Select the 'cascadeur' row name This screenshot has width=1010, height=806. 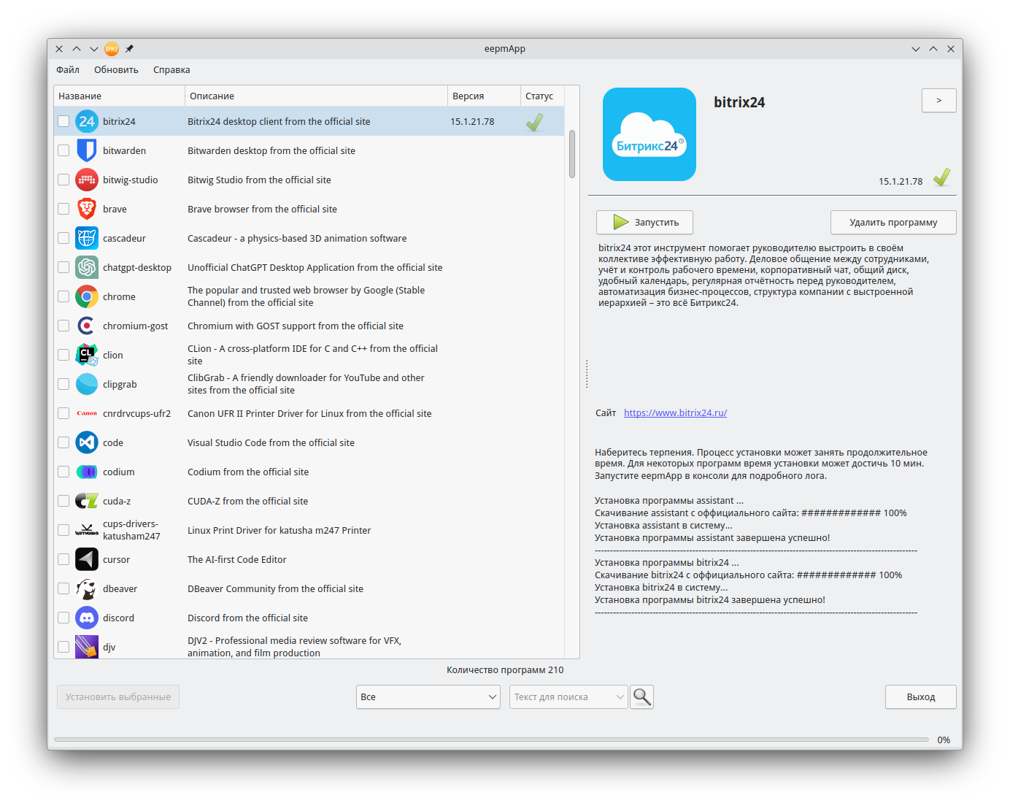pos(124,238)
